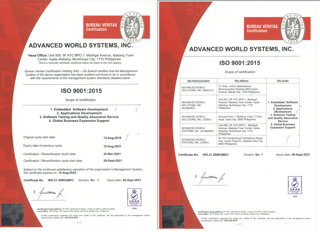Click phone number '+632 8256 8476' on page 1/7
The width and height of the screenshot is (320, 232).
click(x=71, y=218)
